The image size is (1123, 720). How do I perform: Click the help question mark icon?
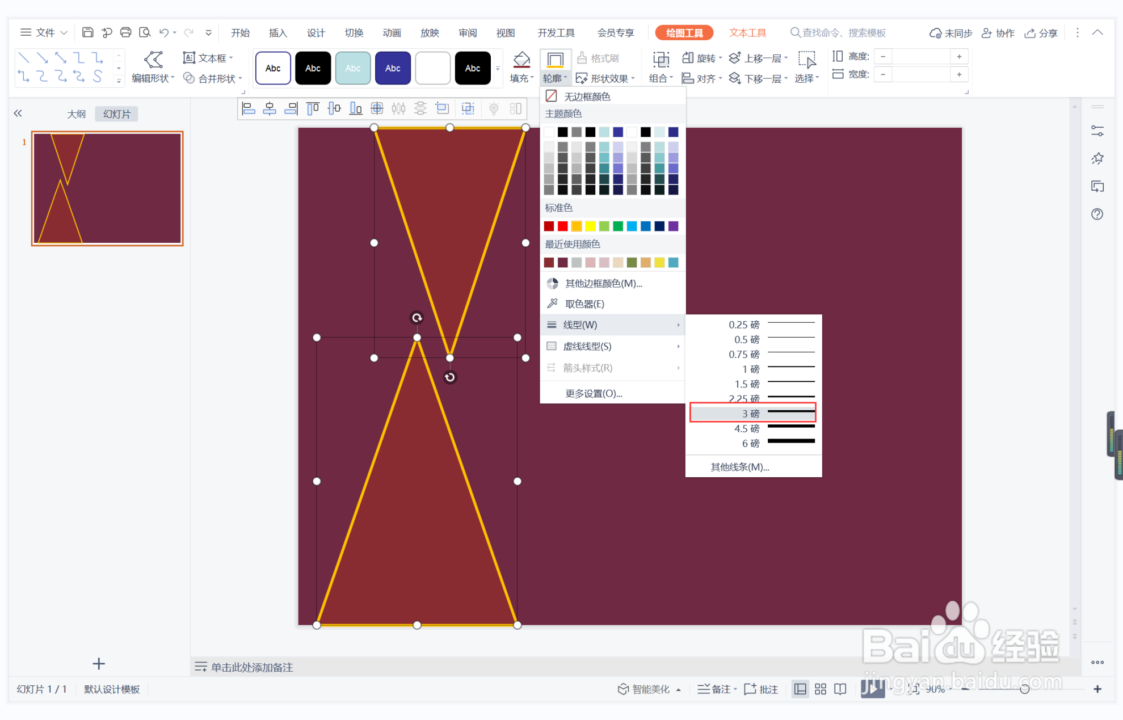[1097, 214]
